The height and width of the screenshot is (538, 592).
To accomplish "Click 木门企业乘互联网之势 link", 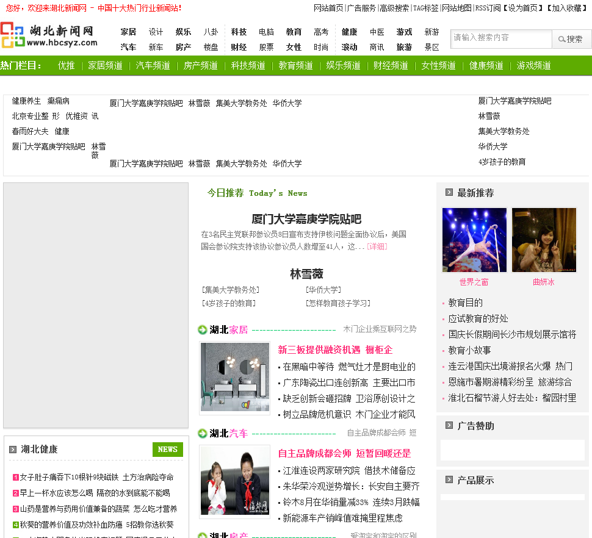I will 380,329.
